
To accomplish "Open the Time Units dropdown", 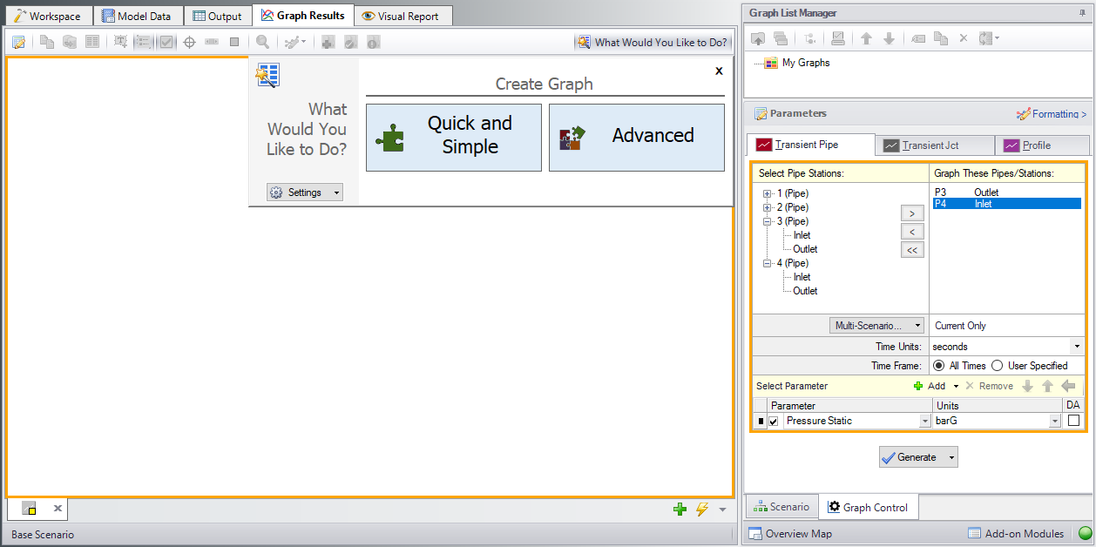I will 1076,347.
